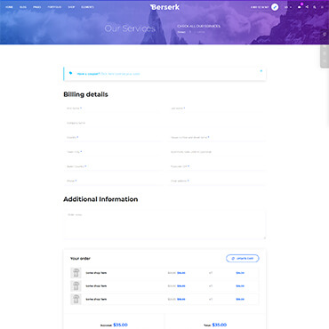Click the Total $35.00 amount

(220, 325)
